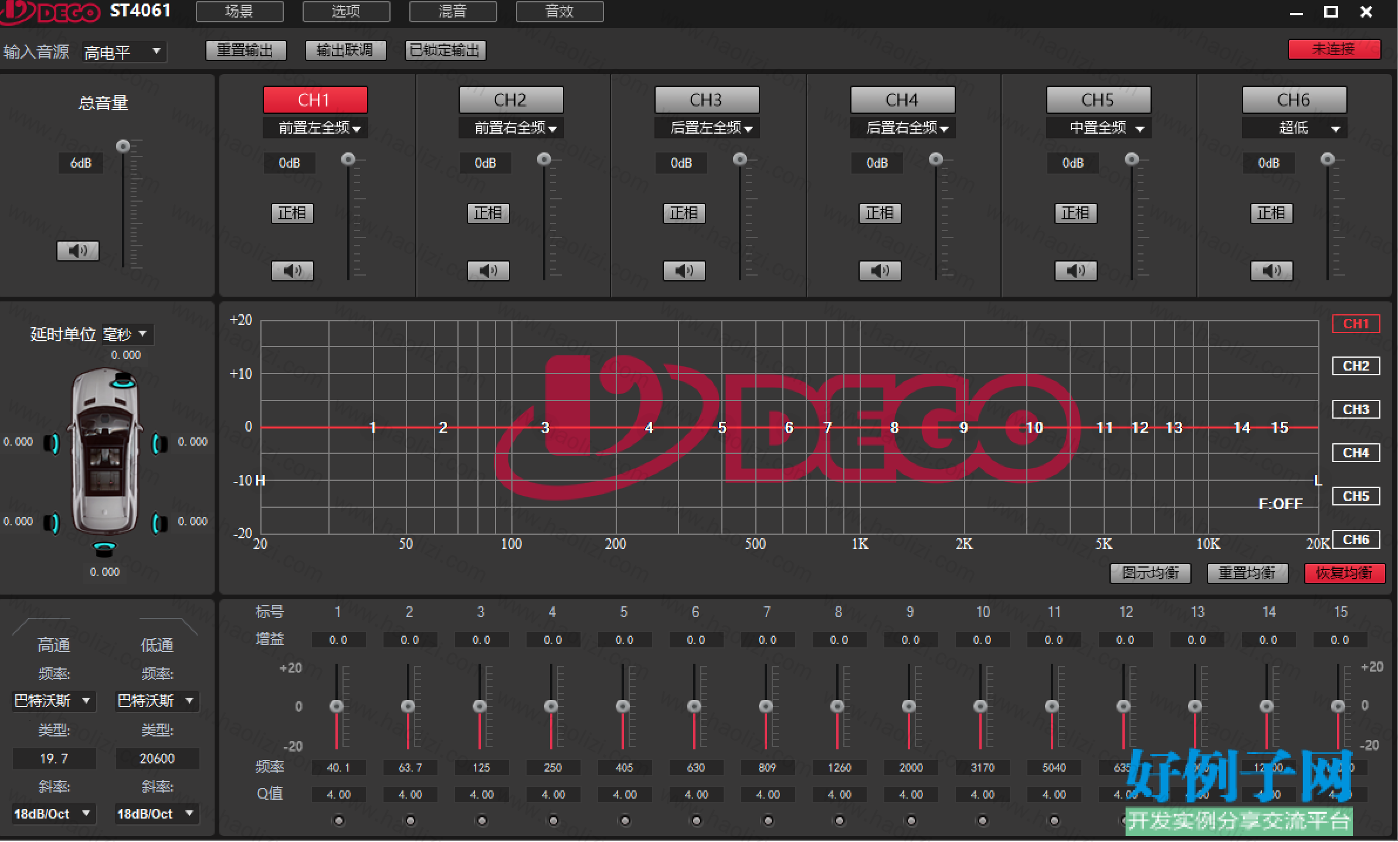Open the low-pass 18dB/Oct slope dropdown
This screenshot has height=842, width=1398.
(x=157, y=814)
